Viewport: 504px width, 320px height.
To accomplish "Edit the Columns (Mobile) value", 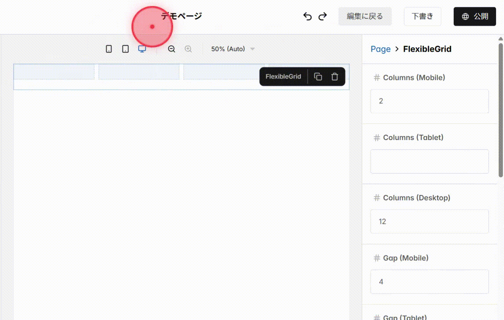I will (x=429, y=101).
